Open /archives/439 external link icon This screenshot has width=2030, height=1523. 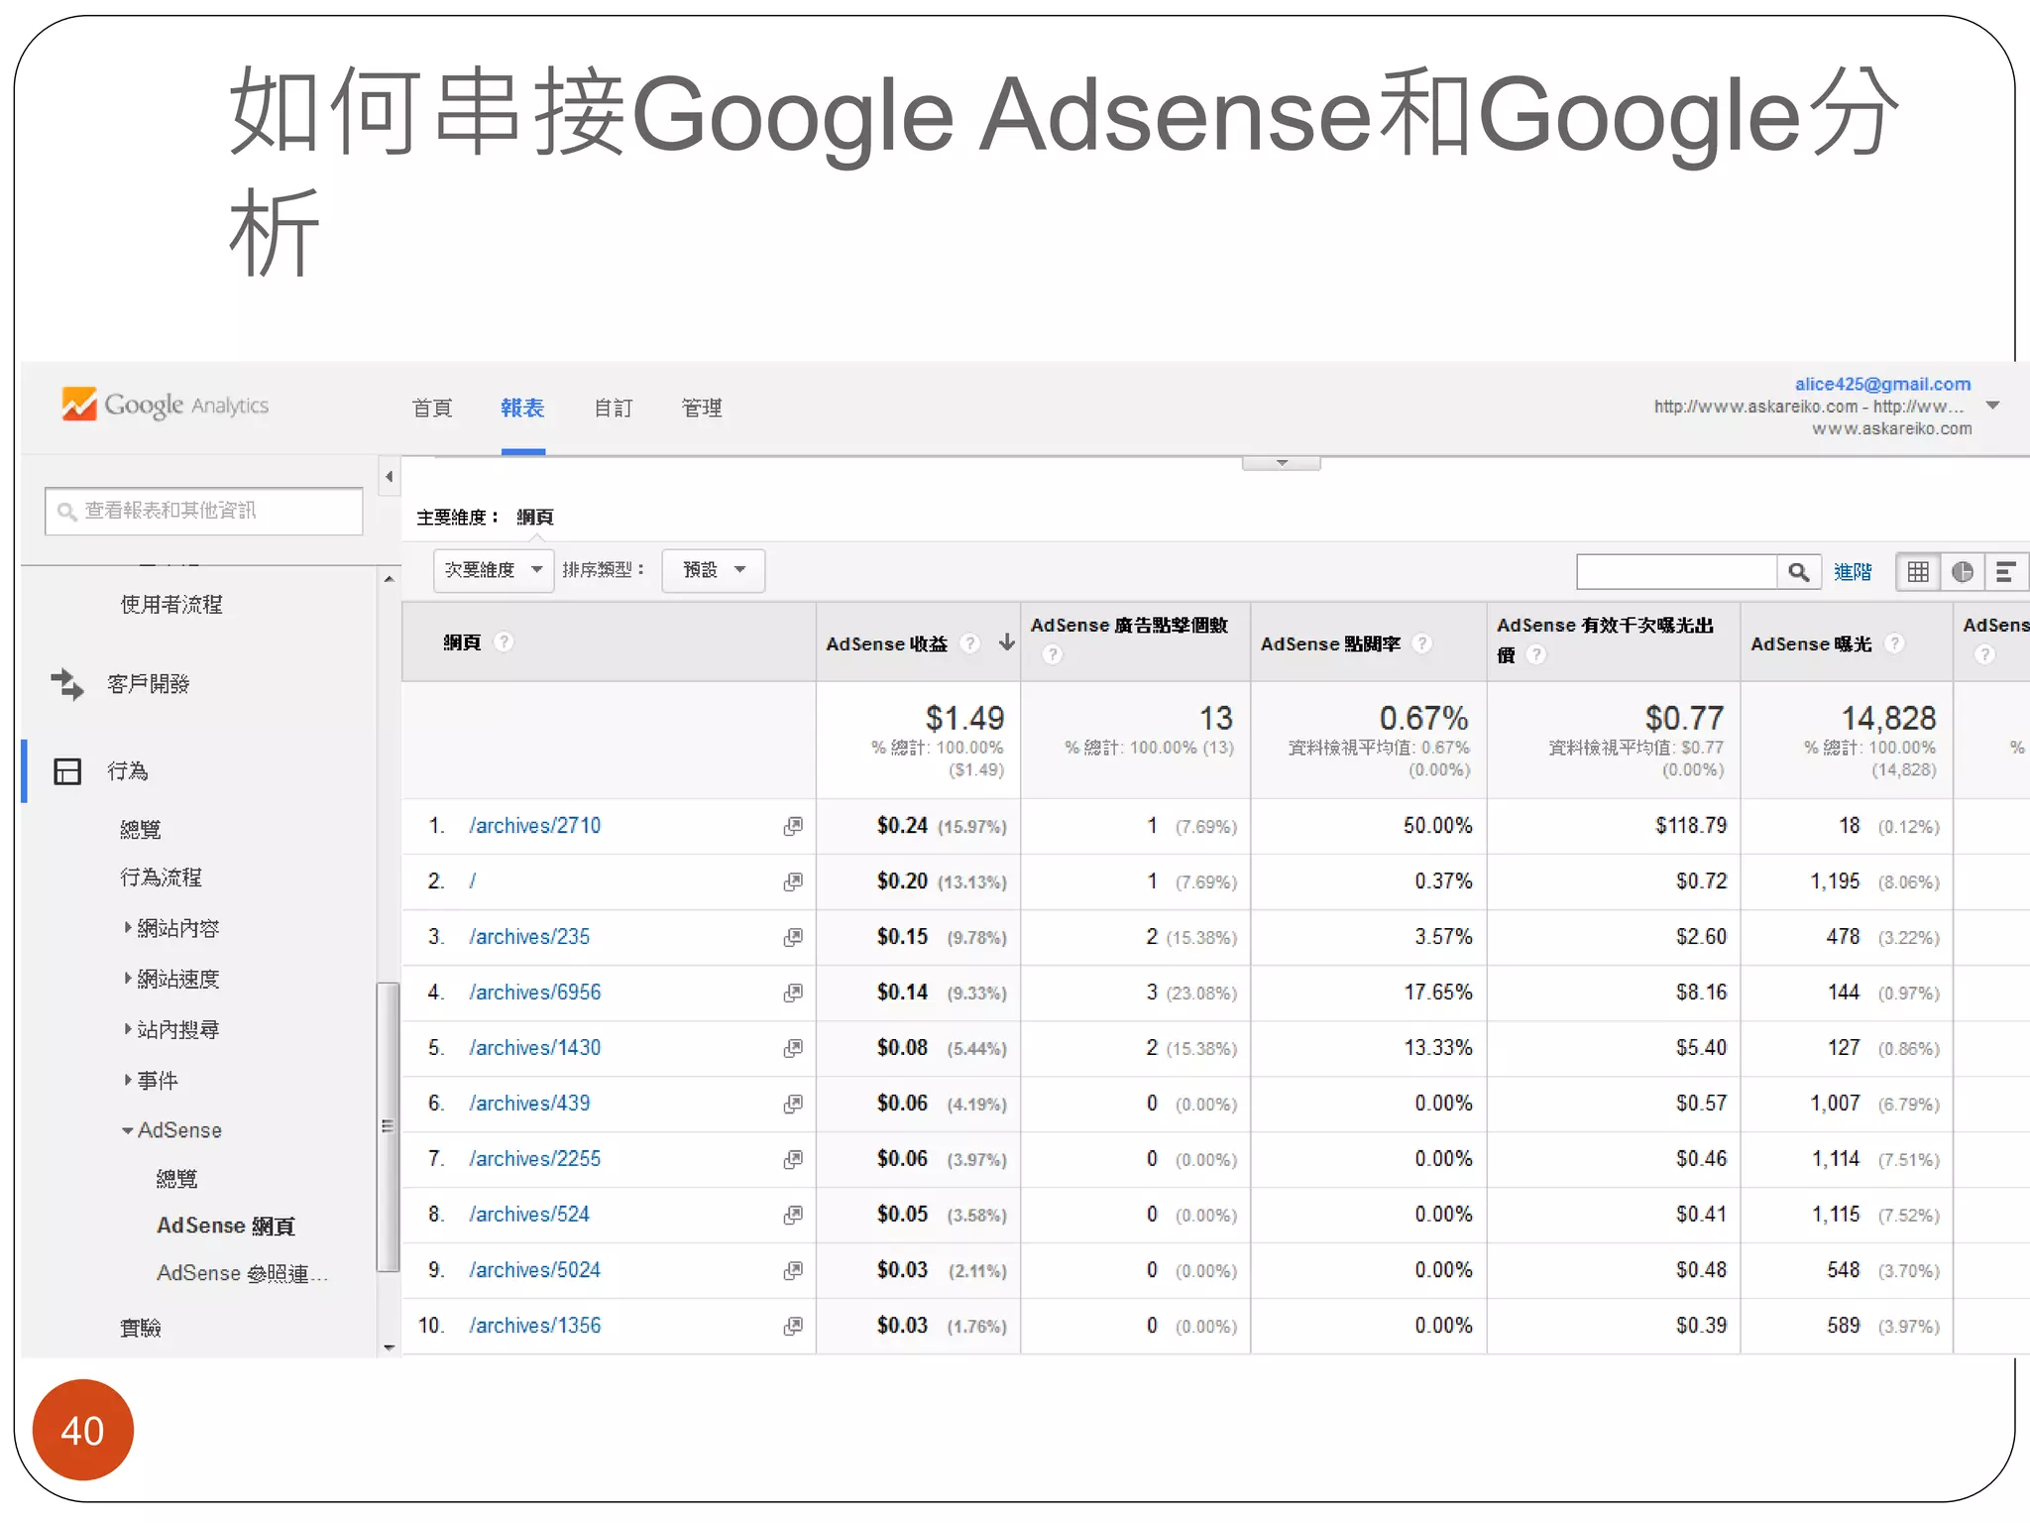[x=793, y=1104]
